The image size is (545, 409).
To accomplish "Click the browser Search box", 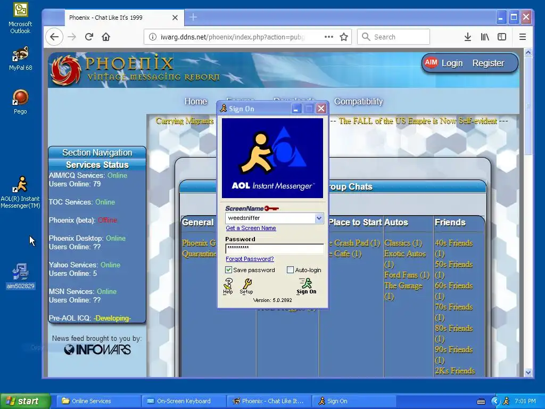I will point(393,37).
